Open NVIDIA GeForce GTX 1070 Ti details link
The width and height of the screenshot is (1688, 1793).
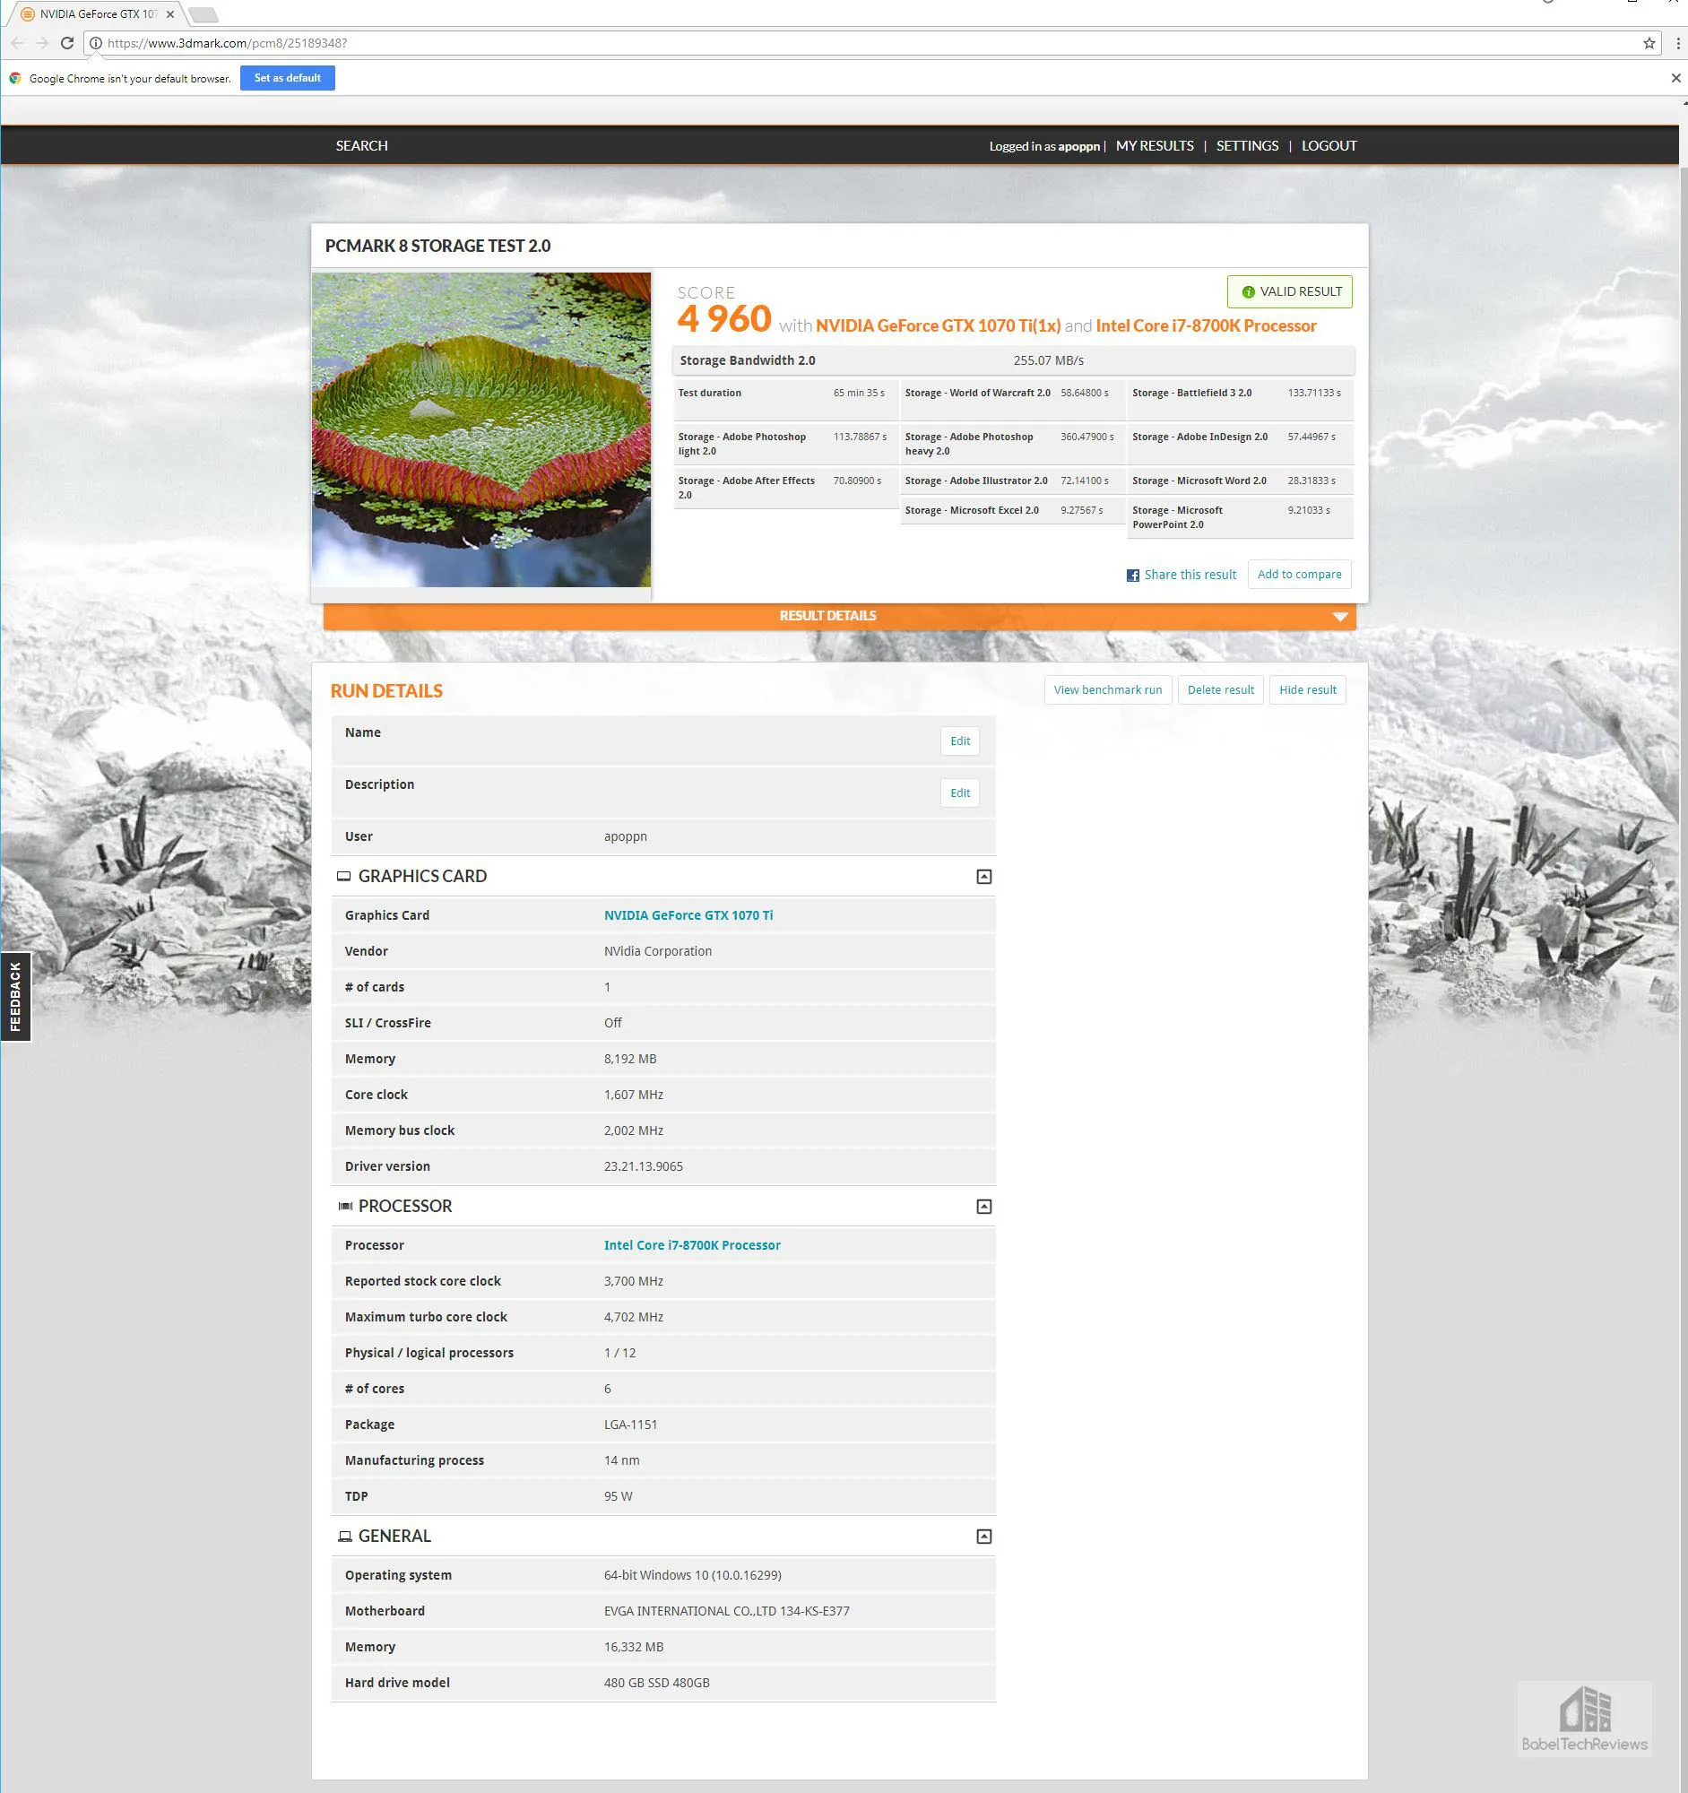coord(688,915)
